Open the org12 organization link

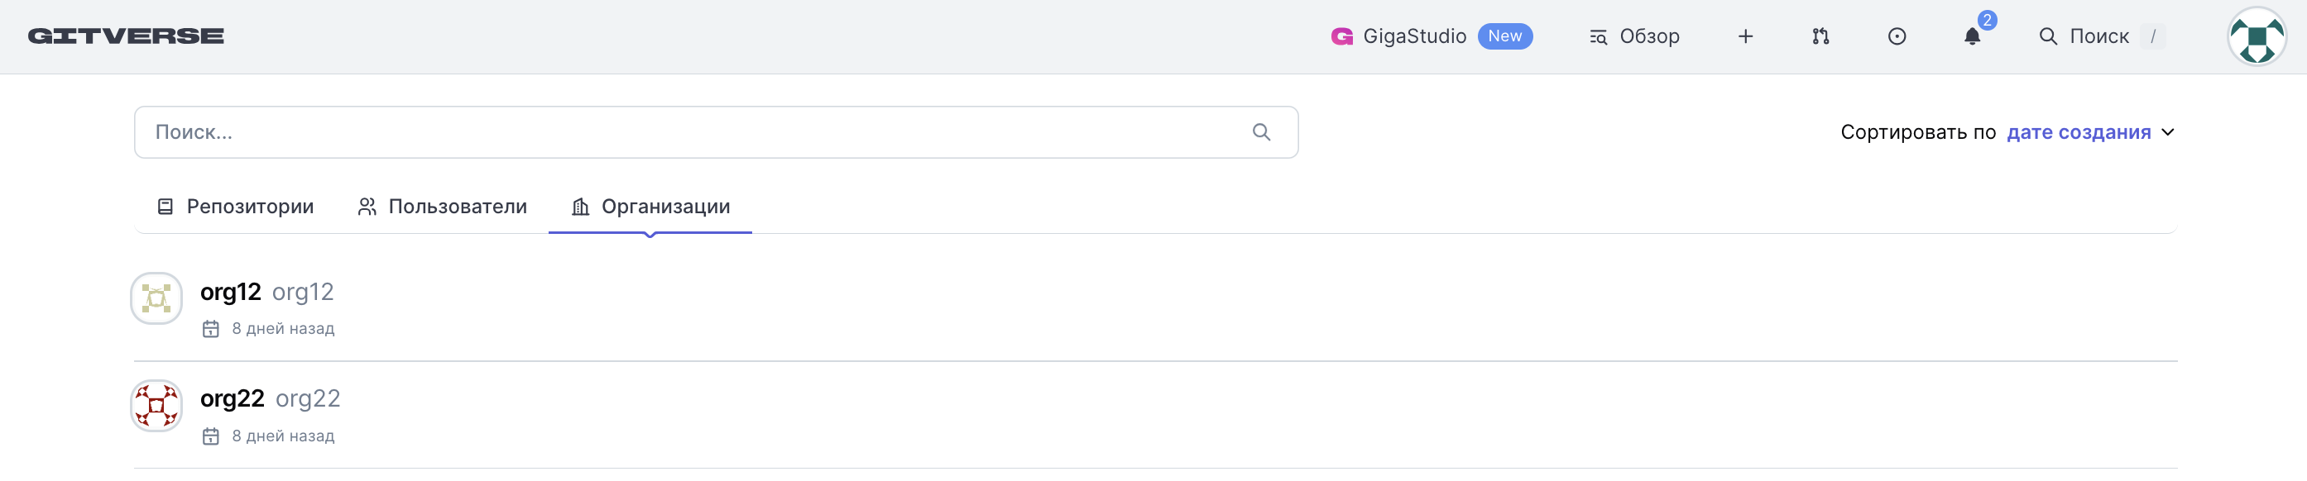[230, 293]
